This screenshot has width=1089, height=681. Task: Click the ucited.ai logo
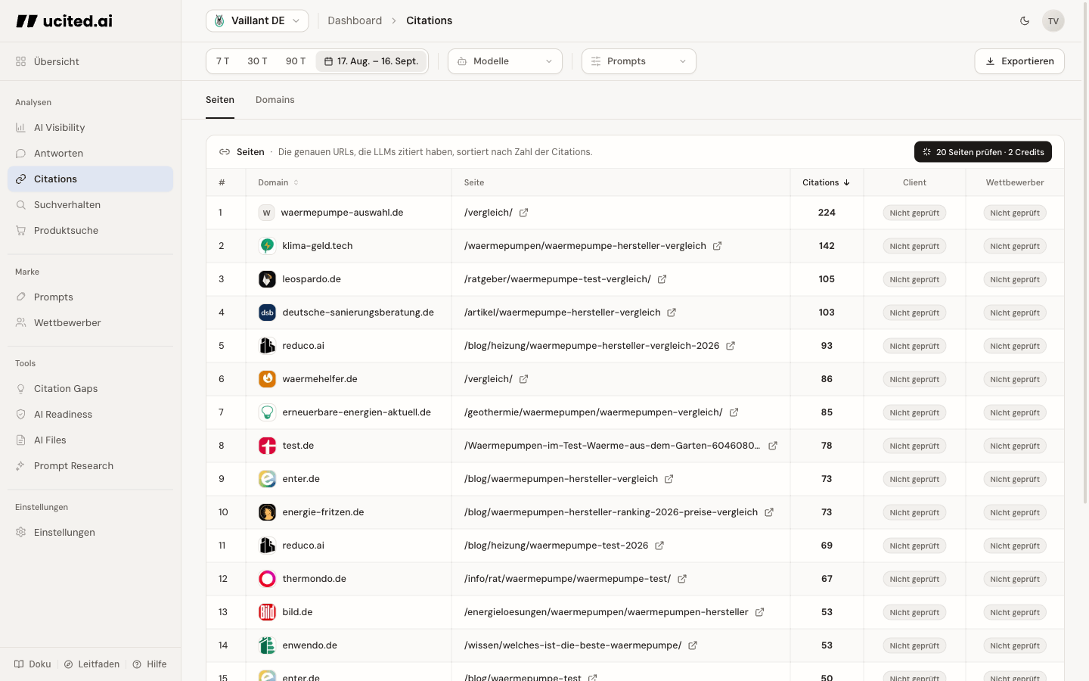(x=64, y=21)
